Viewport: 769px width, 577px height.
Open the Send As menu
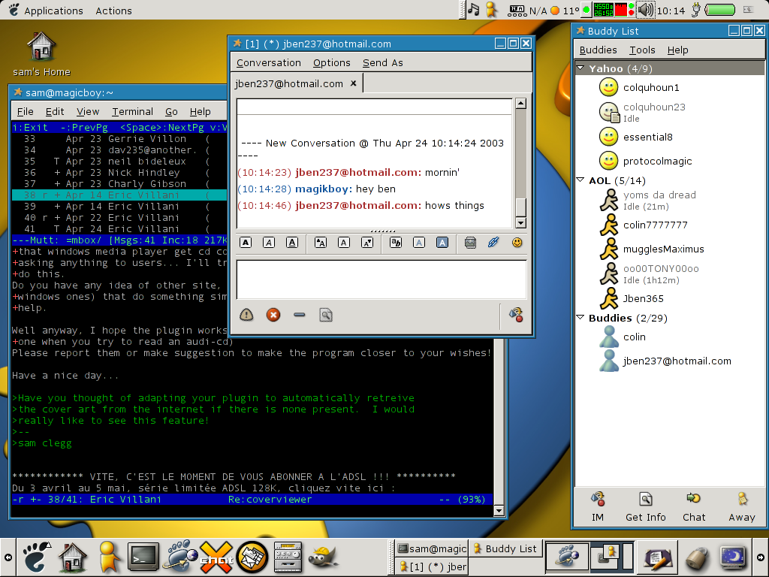click(x=383, y=63)
